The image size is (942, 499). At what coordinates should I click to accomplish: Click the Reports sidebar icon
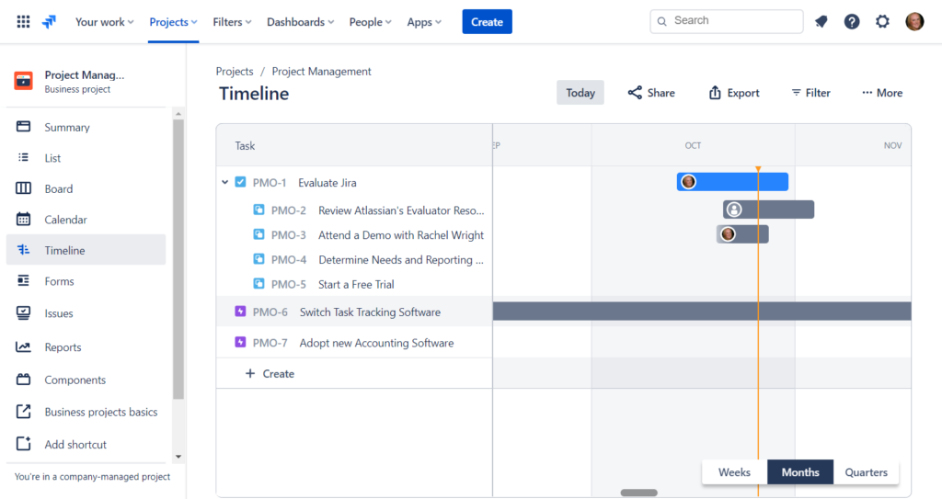click(x=23, y=346)
